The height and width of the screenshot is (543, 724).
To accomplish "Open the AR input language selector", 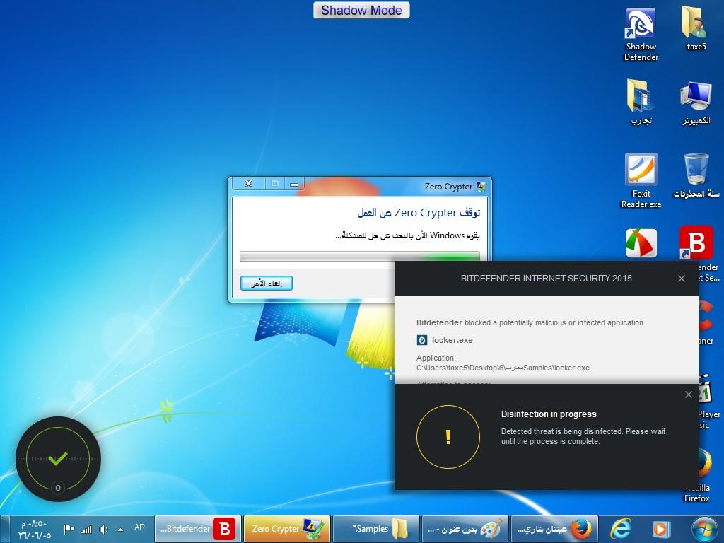I will tap(139, 527).
